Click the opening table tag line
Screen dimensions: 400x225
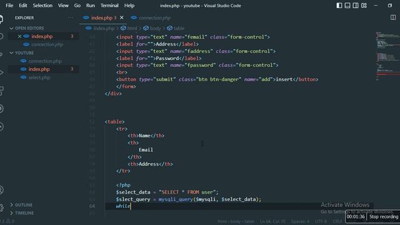click(114, 122)
